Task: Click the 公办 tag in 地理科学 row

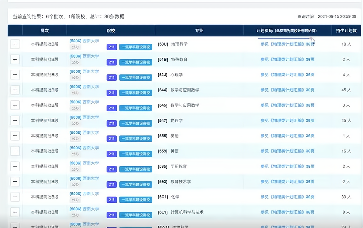Action: point(75,47)
